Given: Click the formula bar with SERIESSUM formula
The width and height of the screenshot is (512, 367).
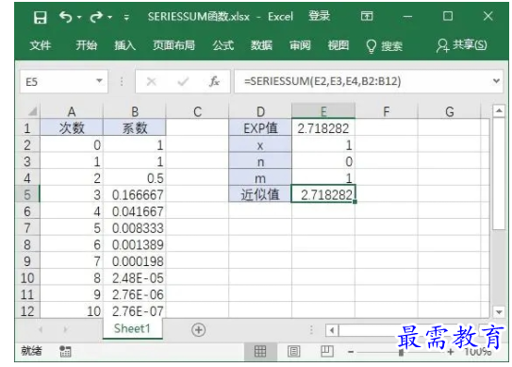Looking at the screenshot, I should pyautogui.click(x=362, y=81).
